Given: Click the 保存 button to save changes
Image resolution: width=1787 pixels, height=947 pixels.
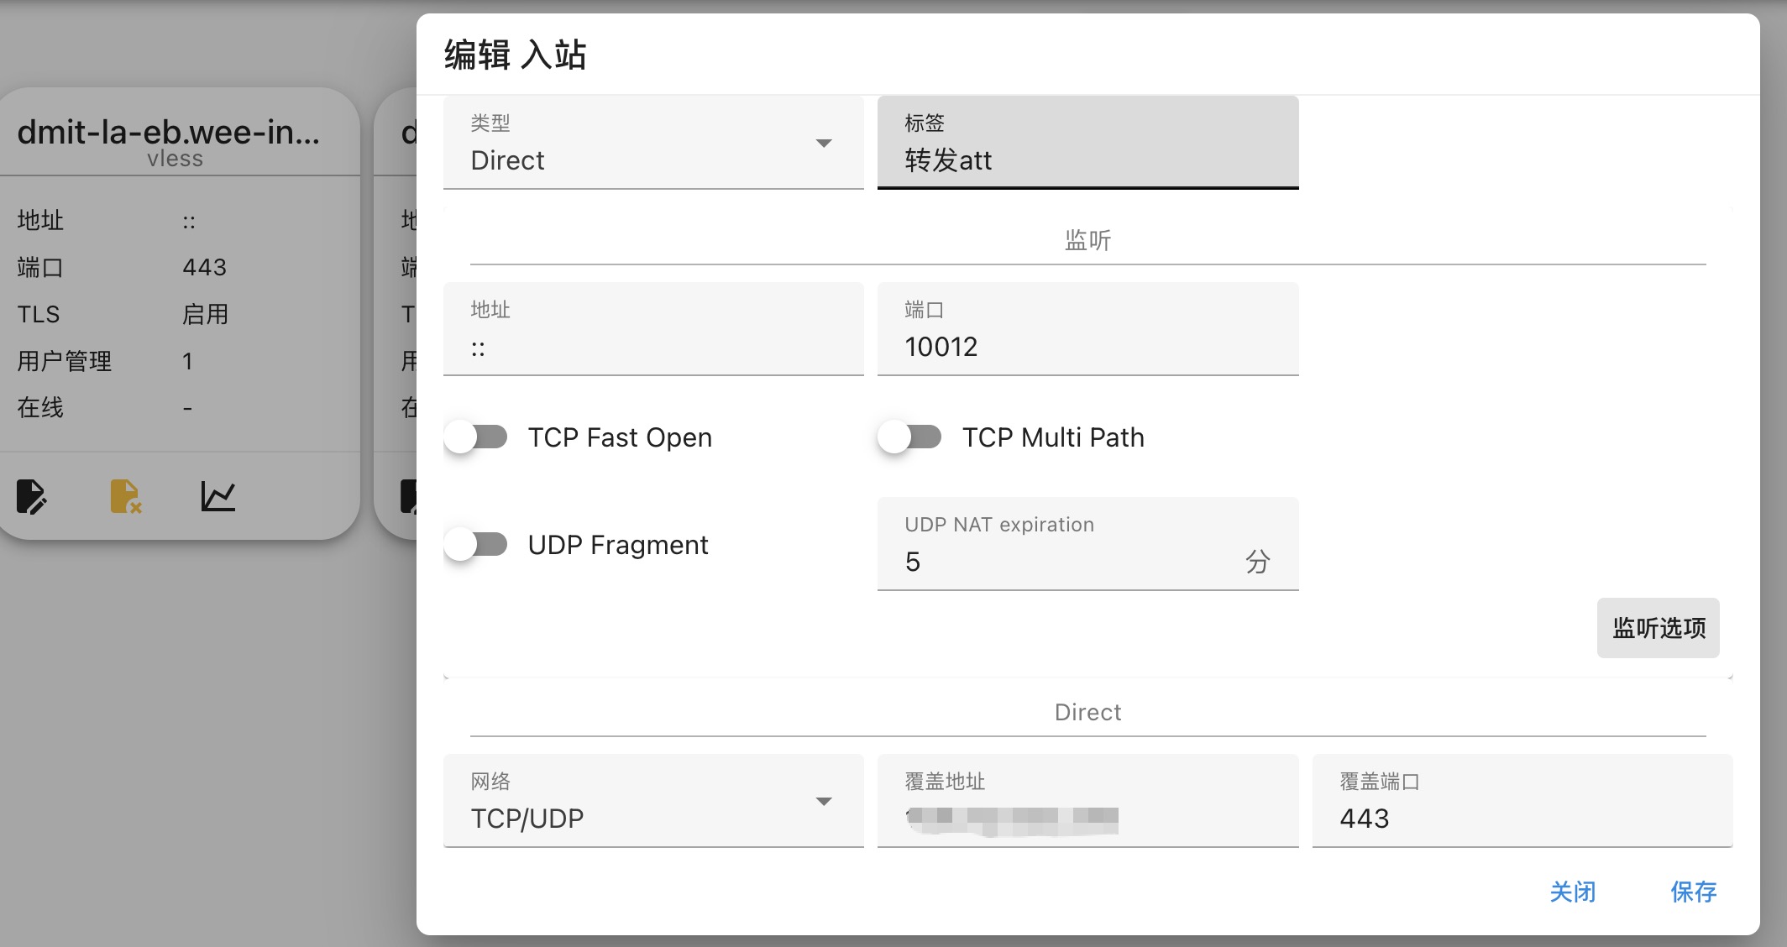Looking at the screenshot, I should click(1694, 892).
